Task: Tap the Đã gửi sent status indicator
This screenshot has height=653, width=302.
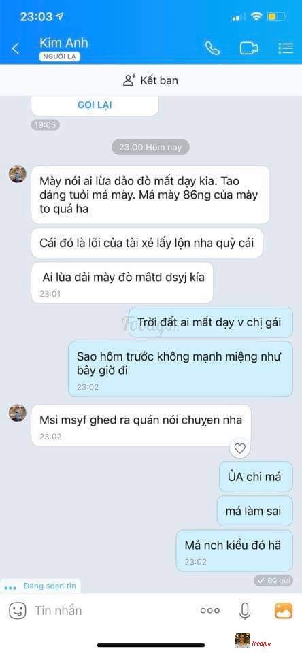Action: (273, 580)
